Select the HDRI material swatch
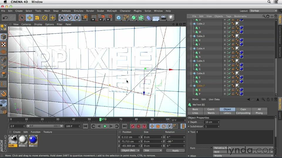 13,141
